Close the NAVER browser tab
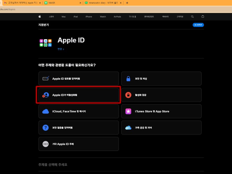Image resolution: width=232 pixels, height=174 pixels. (80, 3)
